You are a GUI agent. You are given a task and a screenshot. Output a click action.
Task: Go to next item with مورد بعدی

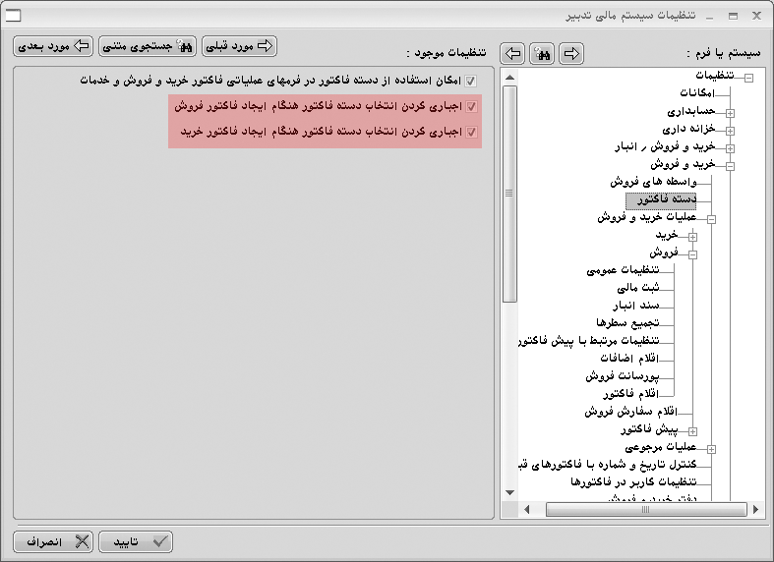click(x=54, y=45)
